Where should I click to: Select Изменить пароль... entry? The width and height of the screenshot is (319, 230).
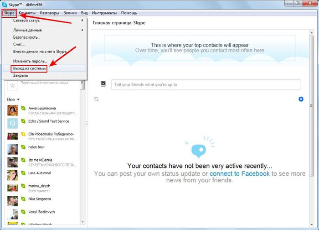coord(45,61)
